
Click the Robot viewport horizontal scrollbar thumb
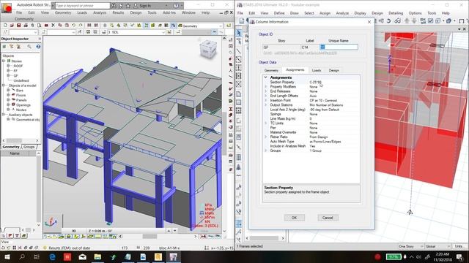point(149,236)
